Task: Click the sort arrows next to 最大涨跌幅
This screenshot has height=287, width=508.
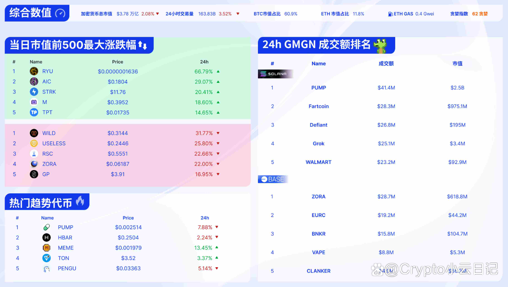Action: click(x=143, y=46)
